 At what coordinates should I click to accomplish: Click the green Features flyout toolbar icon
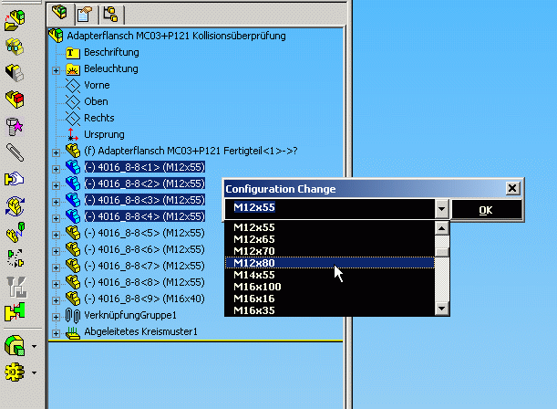(15, 345)
